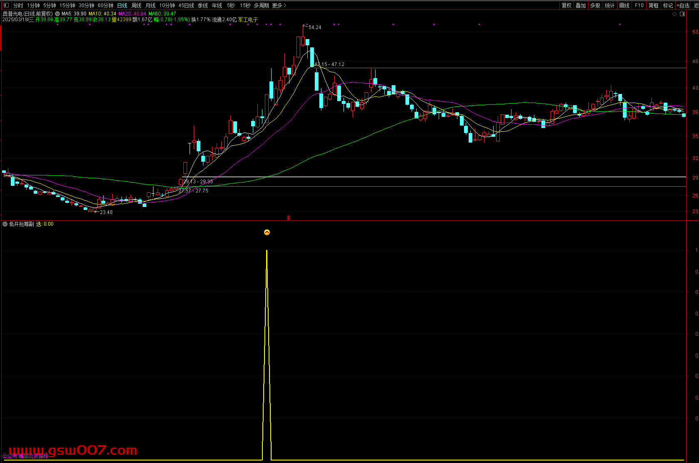Select the 5分钟 period
This screenshot has width=699, height=463.
[49, 5]
